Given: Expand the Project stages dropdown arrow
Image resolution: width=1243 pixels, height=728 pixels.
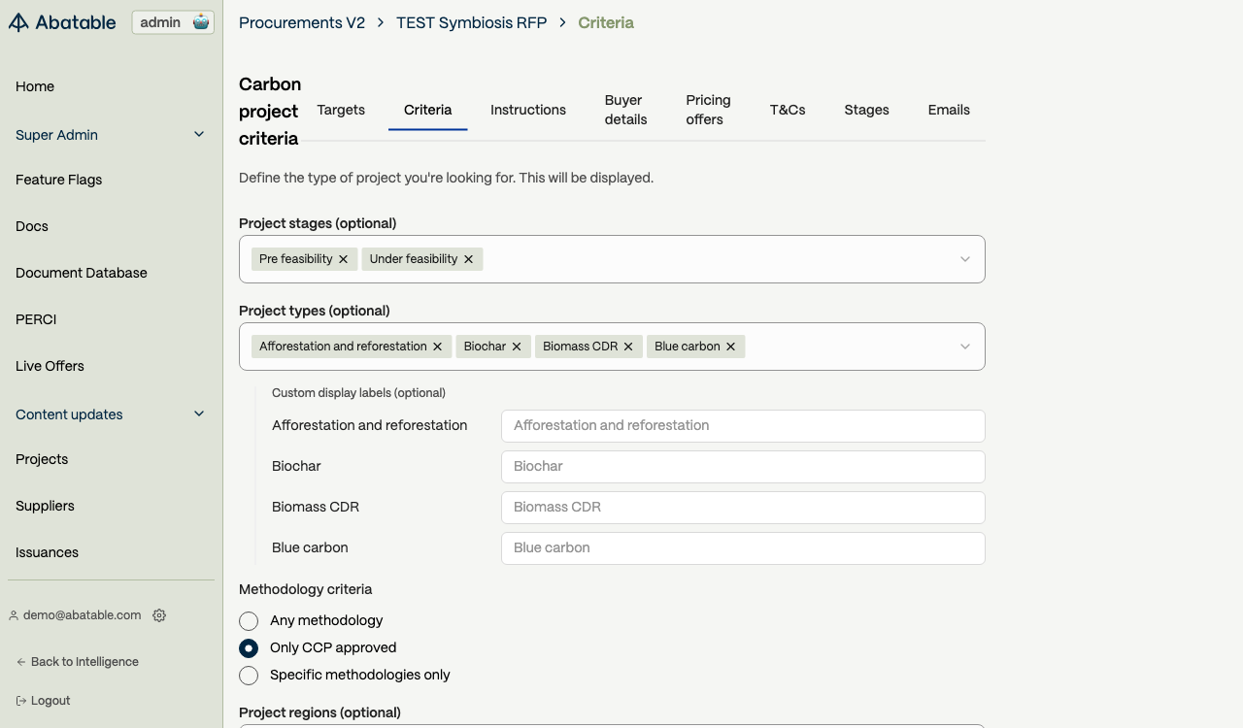Looking at the screenshot, I should [x=964, y=259].
